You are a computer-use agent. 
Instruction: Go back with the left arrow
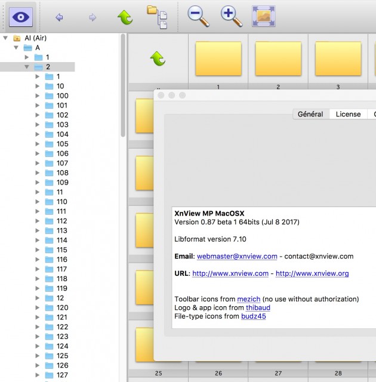59,17
